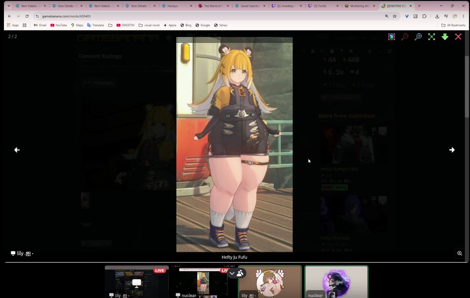Download the image using the green arrow
This screenshot has width=470, height=298.
(x=445, y=36)
